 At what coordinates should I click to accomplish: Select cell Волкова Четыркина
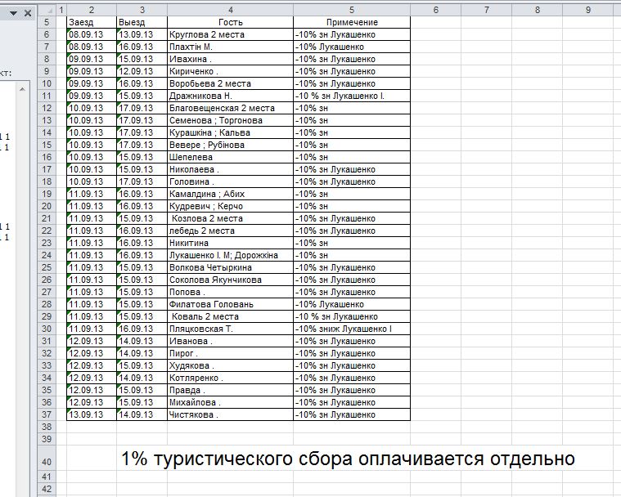coord(231,267)
